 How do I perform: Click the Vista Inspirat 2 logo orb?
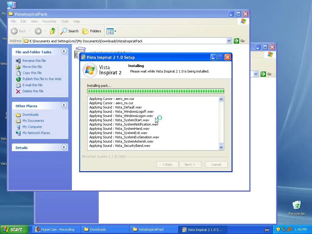click(x=90, y=70)
